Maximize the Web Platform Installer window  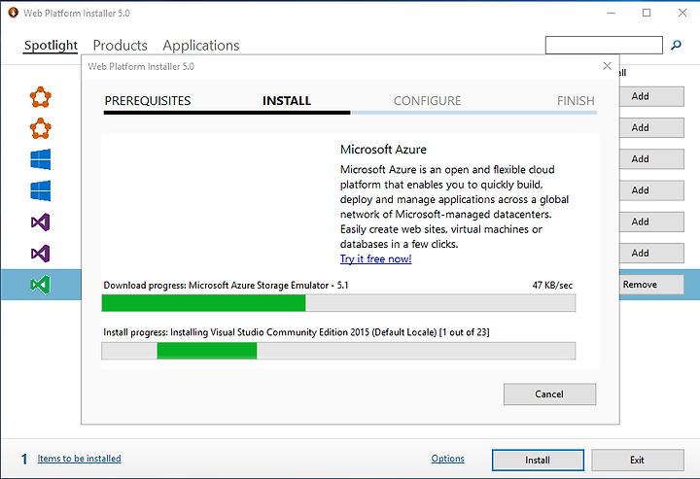coord(647,13)
